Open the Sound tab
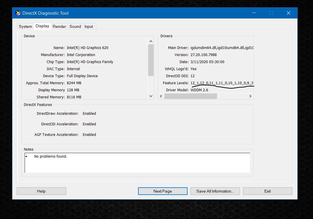The height and width of the screenshot is (219, 313). coord(75,26)
